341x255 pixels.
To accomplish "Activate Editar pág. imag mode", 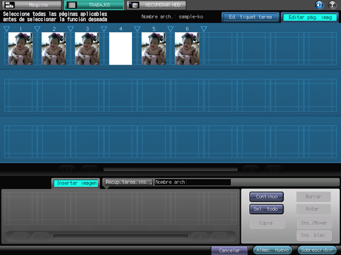I will pos(310,17).
